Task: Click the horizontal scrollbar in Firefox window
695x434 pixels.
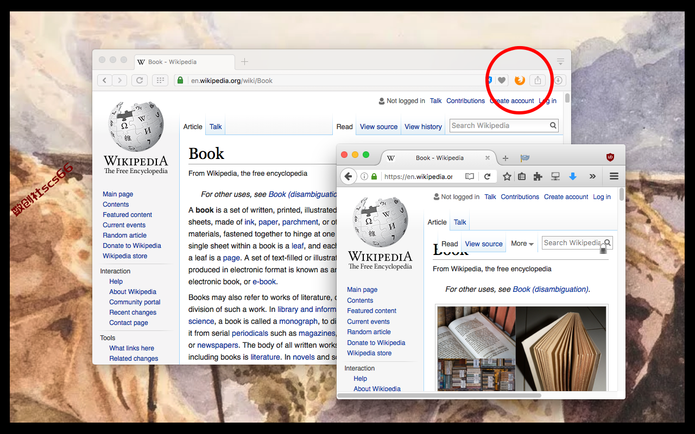Action: [439, 395]
